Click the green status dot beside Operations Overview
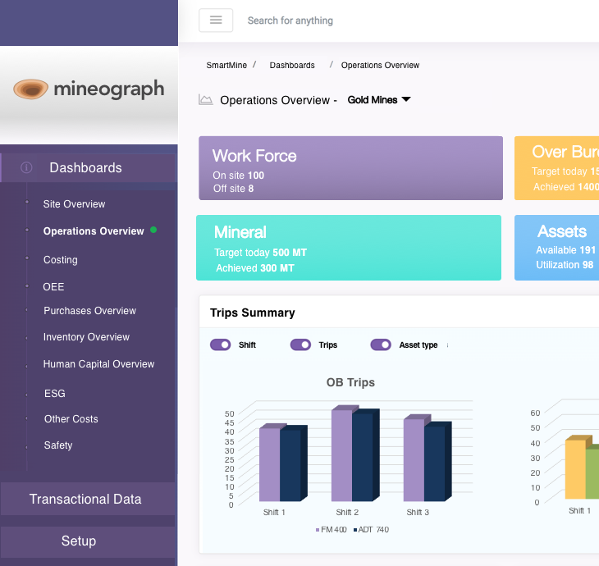The image size is (599, 566). [153, 231]
